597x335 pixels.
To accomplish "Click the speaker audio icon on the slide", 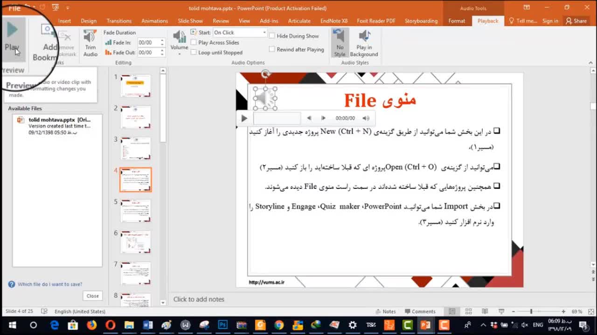I will click(265, 98).
